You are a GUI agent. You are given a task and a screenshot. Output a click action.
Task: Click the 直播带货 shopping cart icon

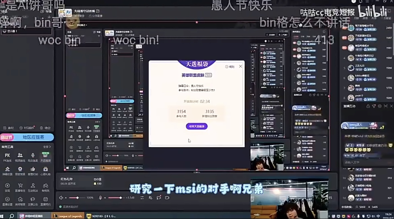click(x=20, y=186)
